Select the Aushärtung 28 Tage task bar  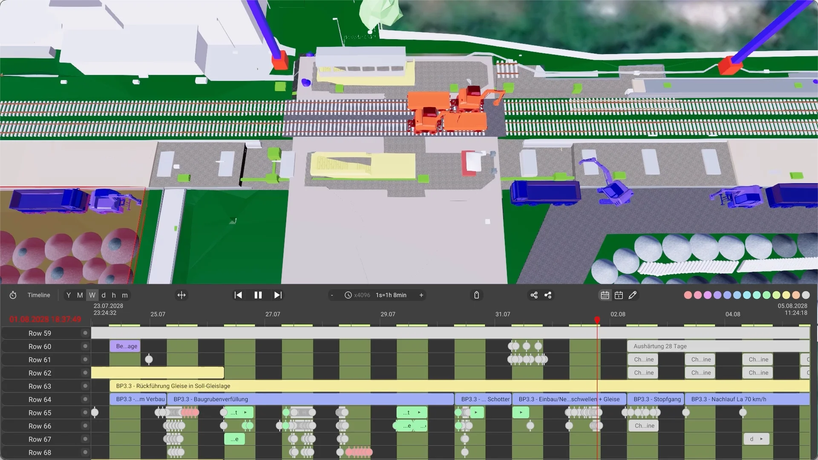coord(718,346)
